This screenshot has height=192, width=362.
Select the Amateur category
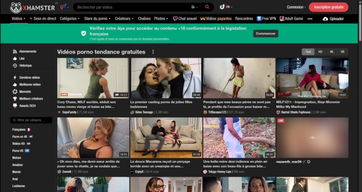(x=17, y=165)
